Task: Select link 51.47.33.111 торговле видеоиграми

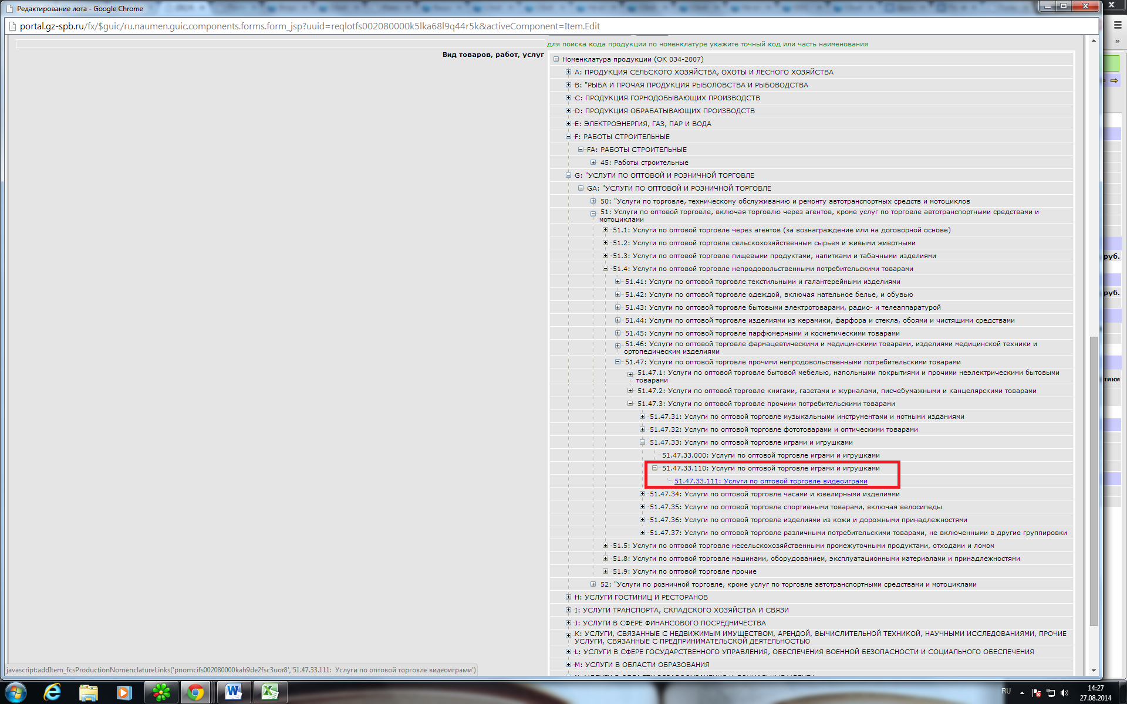Action: coord(770,481)
